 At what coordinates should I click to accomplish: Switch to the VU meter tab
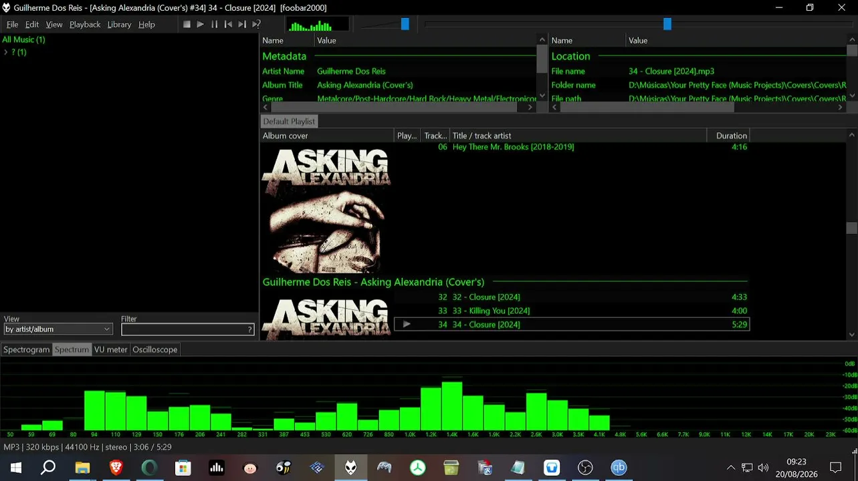pyautogui.click(x=110, y=349)
